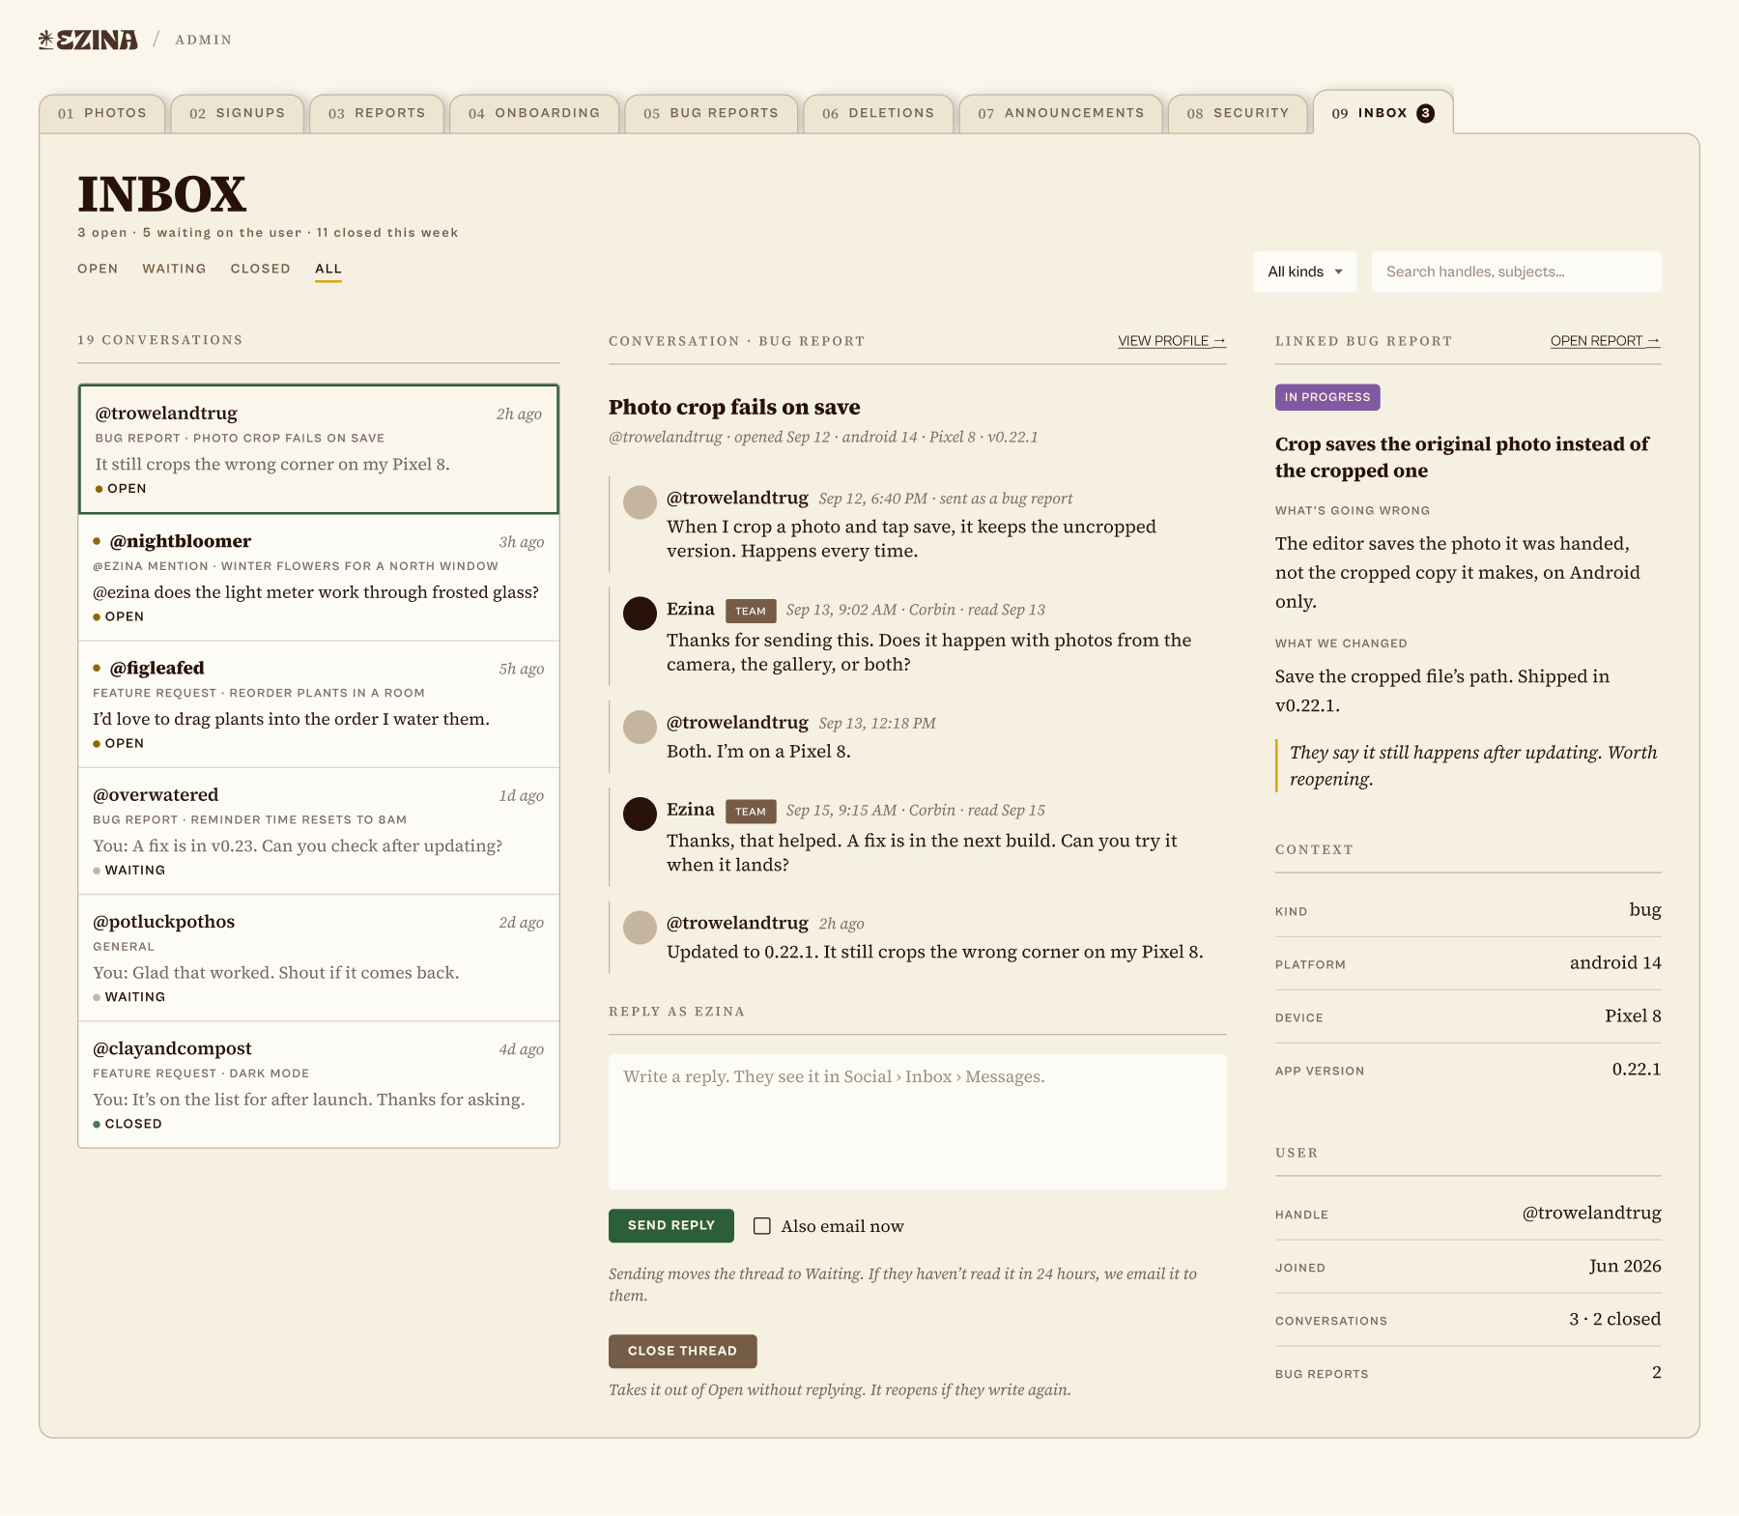Go to the 04 Onboarding tab
Image resolution: width=1739 pixels, height=1516 pixels.
coord(534,113)
